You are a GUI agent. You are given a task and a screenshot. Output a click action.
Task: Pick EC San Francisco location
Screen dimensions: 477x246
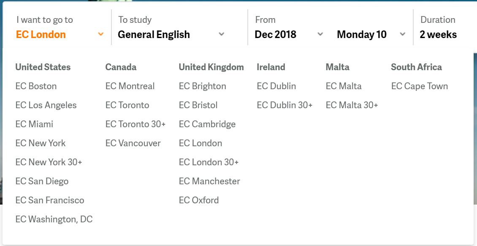[x=50, y=200]
